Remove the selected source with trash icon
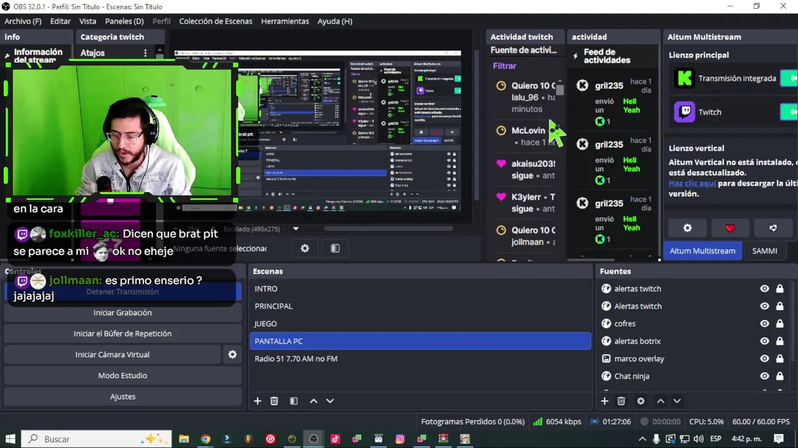 coord(621,401)
